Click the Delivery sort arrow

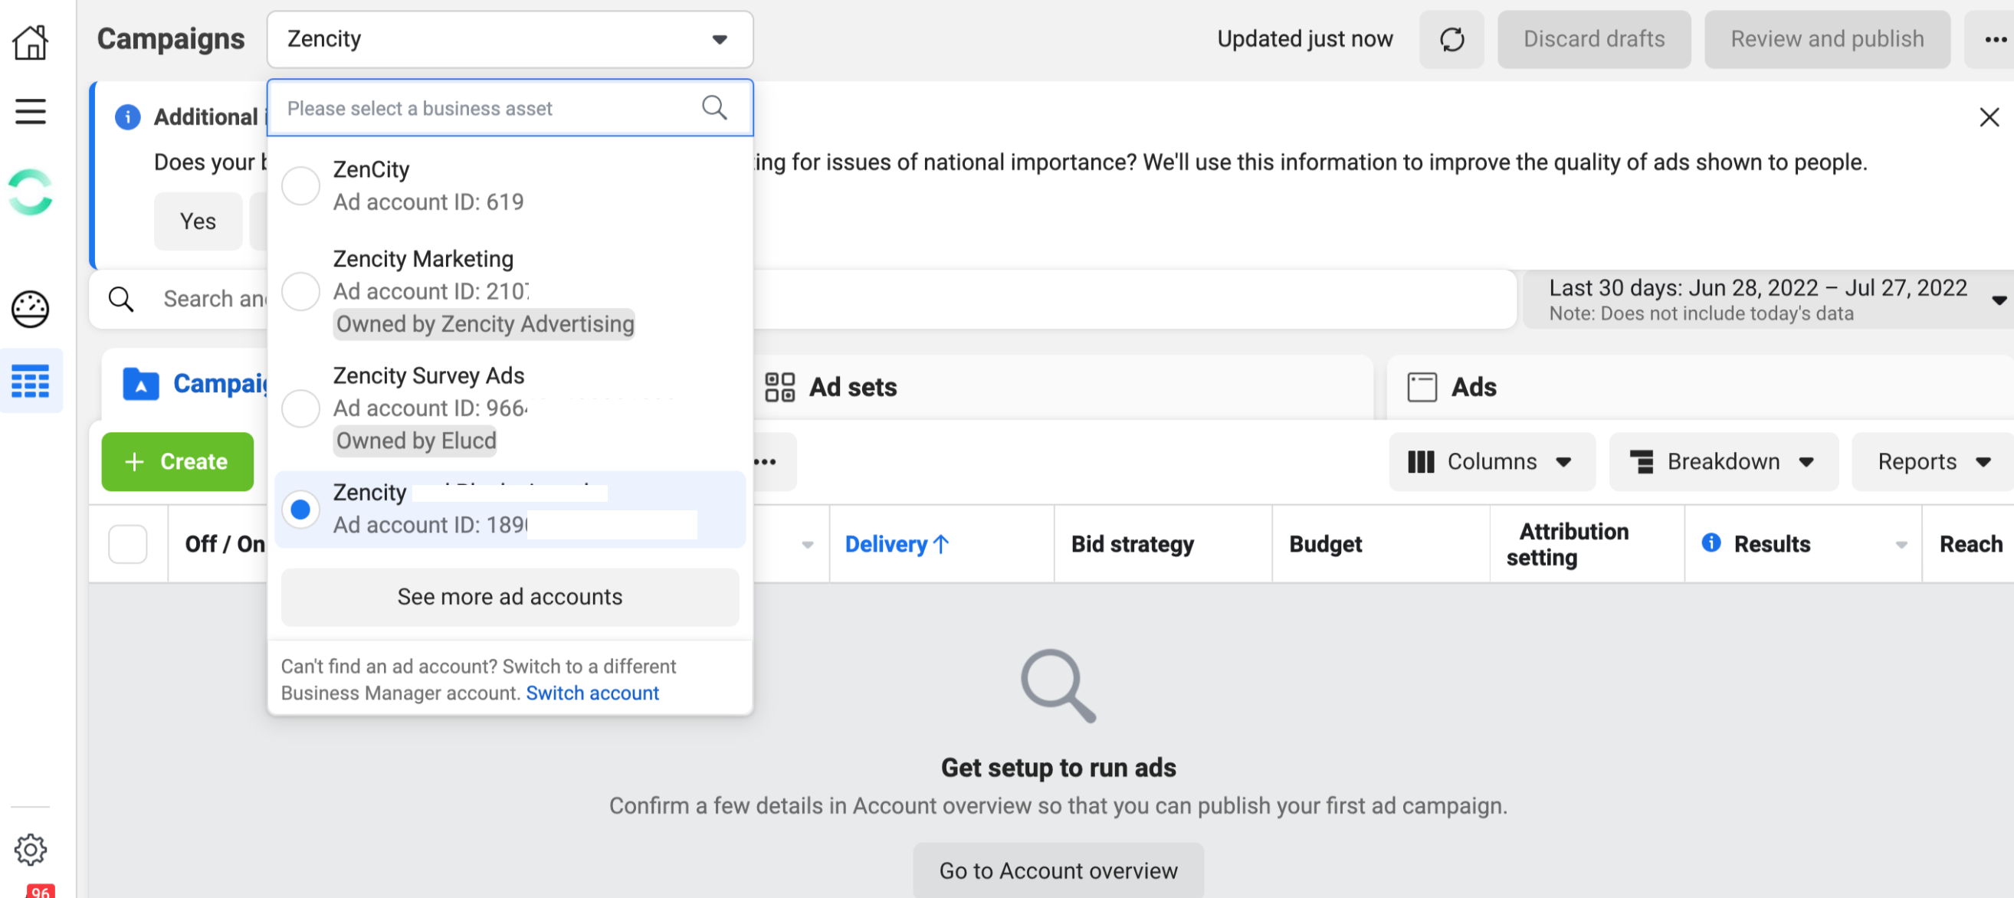pyautogui.click(x=940, y=544)
